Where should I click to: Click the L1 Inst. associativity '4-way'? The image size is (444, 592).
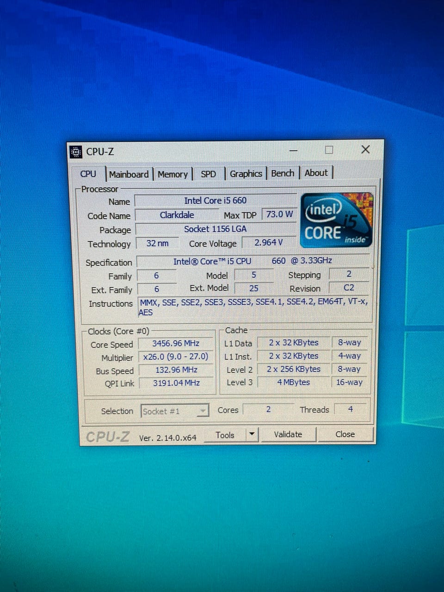coord(349,356)
